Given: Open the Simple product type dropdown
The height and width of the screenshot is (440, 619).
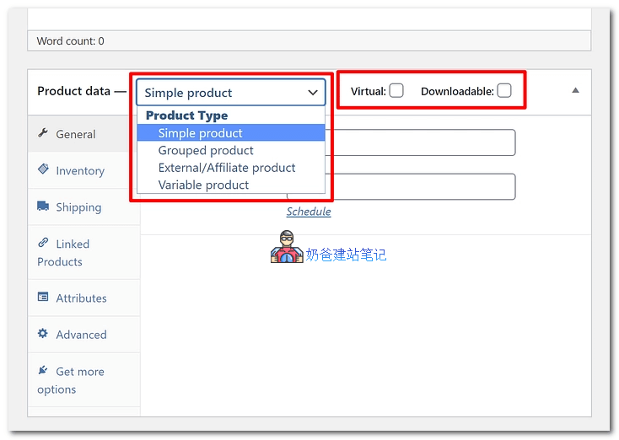Looking at the screenshot, I should click(231, 93).
